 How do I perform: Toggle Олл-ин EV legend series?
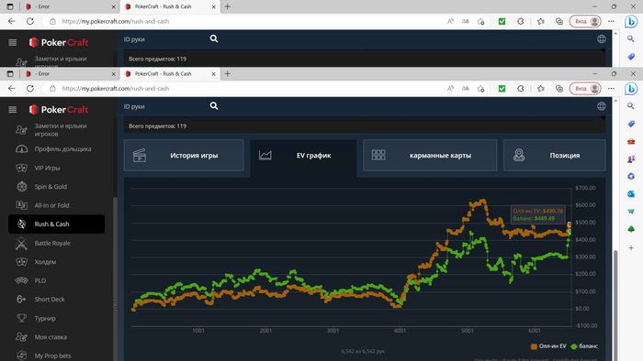[x=548, y=346]
